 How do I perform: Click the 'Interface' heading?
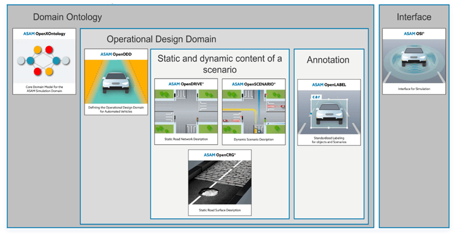pos(414,17)
